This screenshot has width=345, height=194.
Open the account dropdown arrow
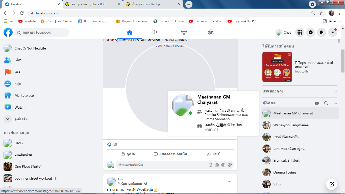coord(332,32)
